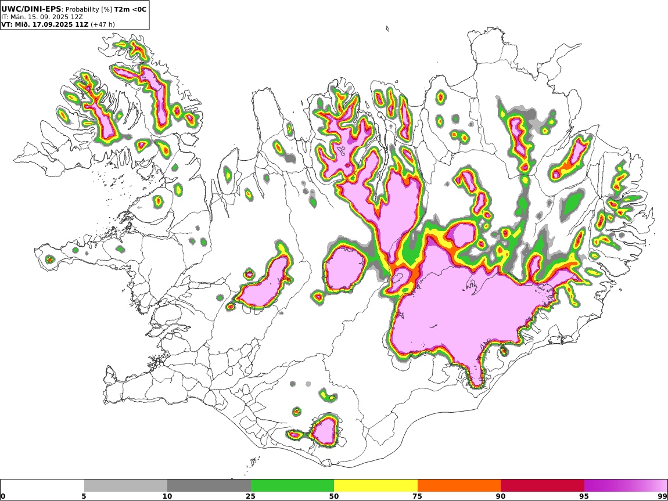This screenshot has width=668, height=501.
Task: Click the light gray 5-10% legend swatch
Action: 125,485
